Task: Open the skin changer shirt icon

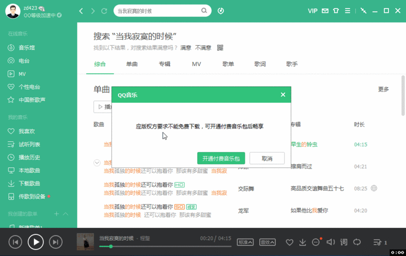Action: click(x=336, y=11)
